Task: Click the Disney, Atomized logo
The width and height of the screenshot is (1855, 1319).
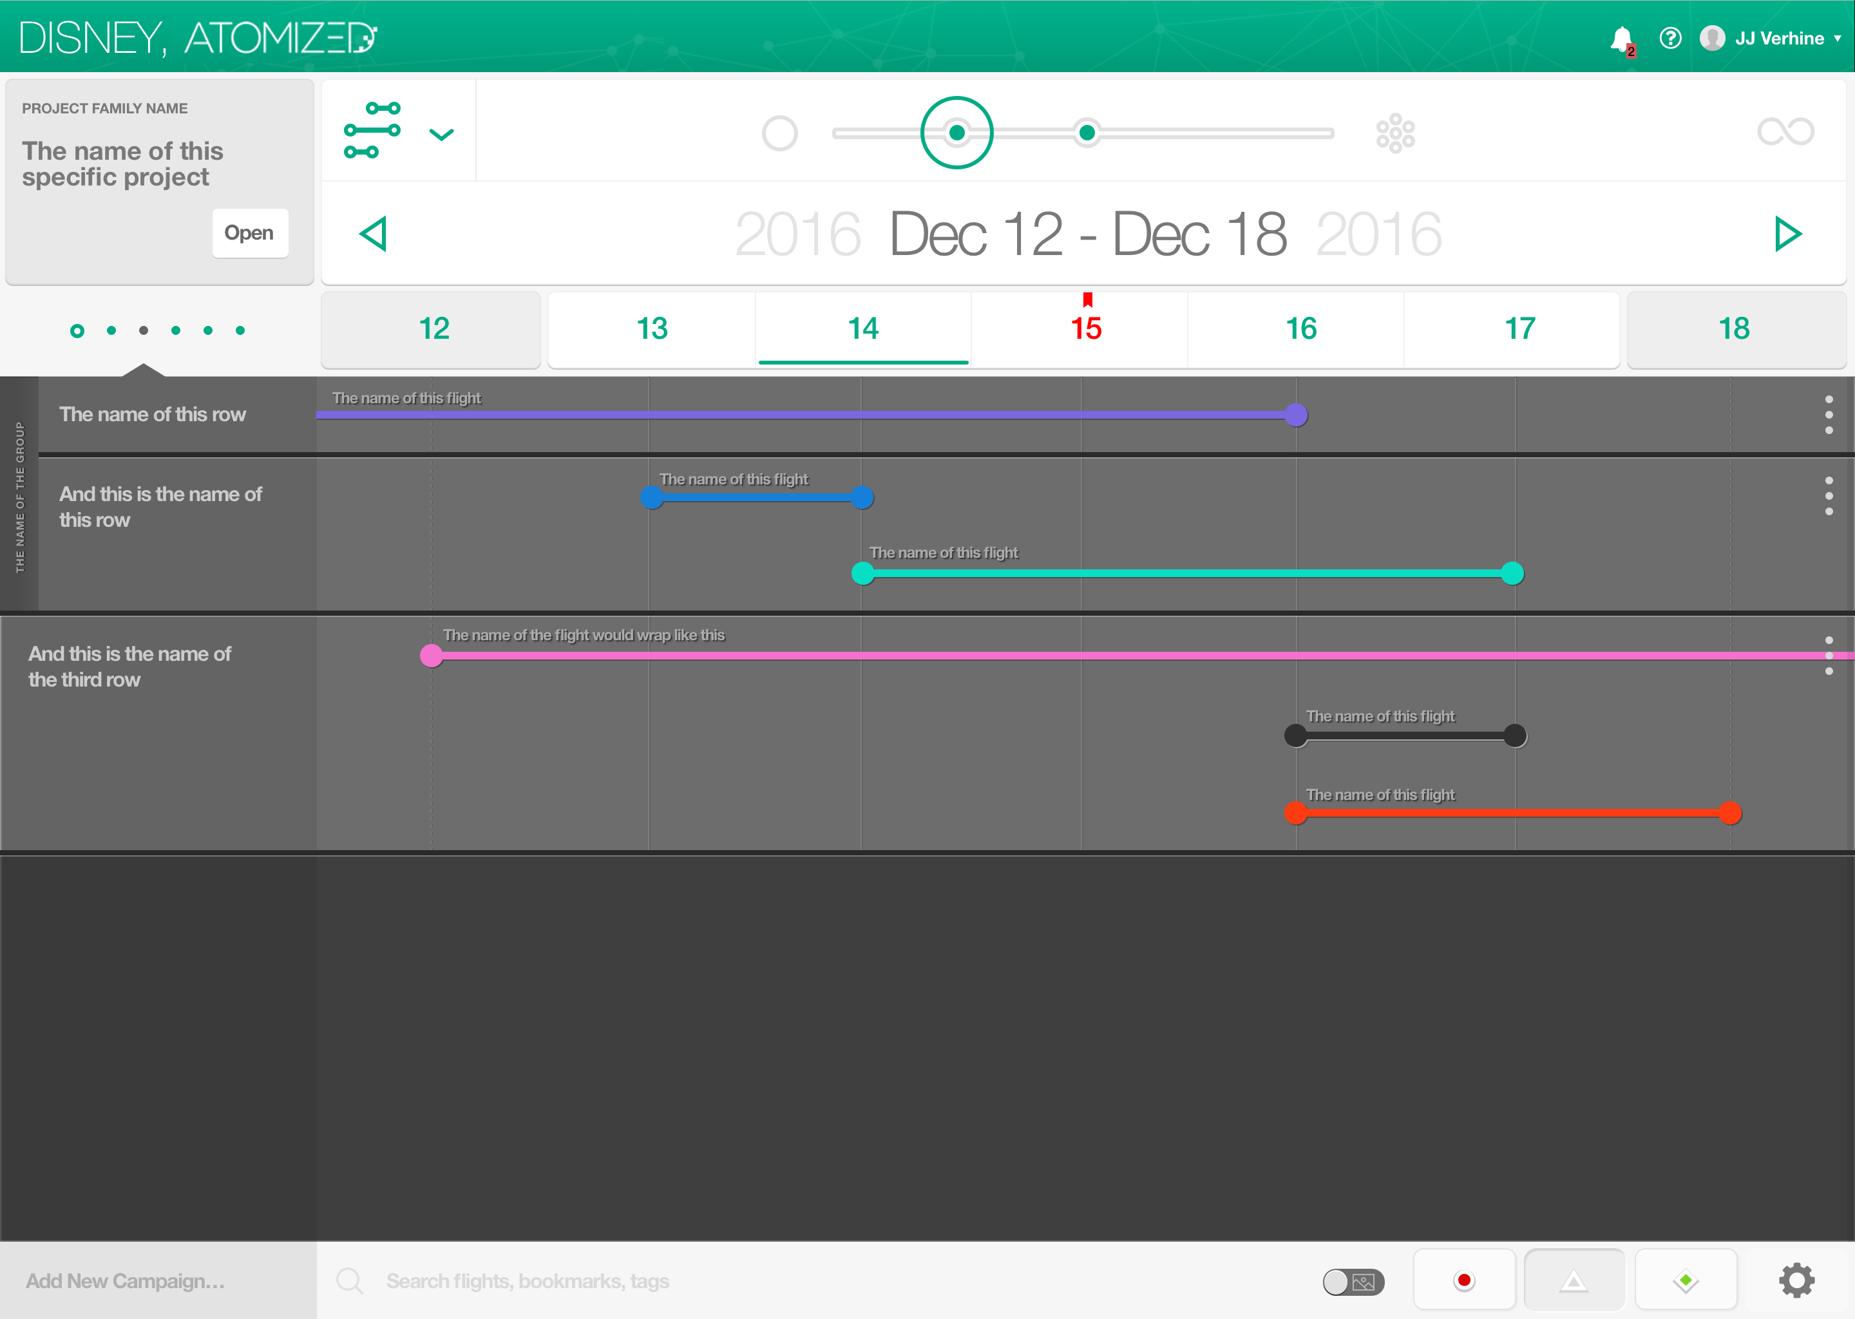Action: (197, 38)
